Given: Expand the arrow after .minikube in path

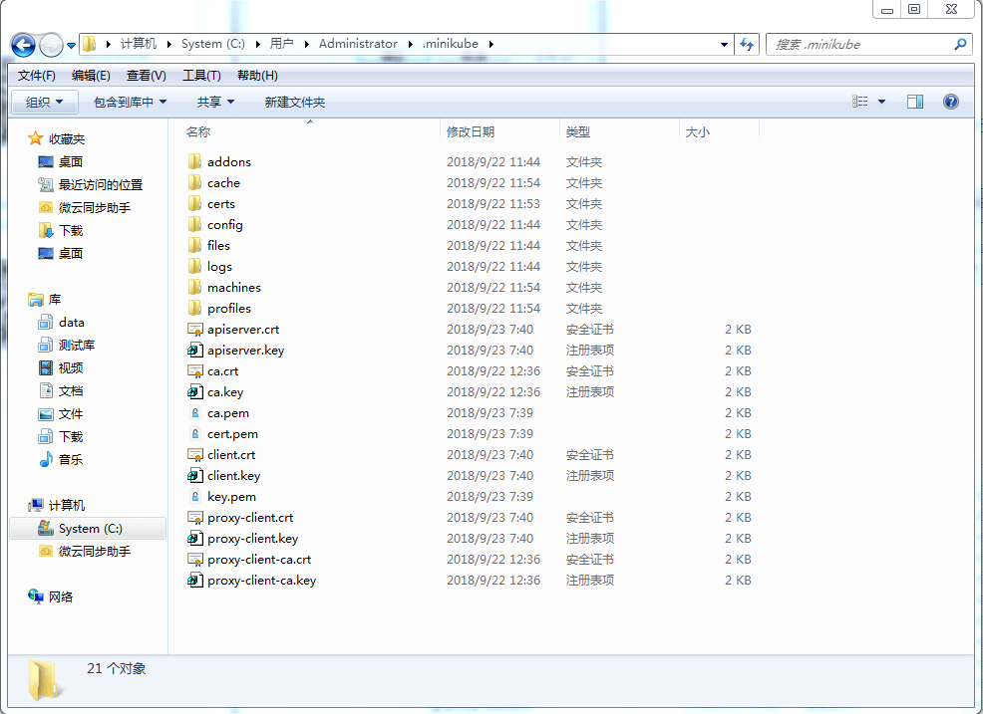Looking at the screenshot, I should click(x=491, y=44).
